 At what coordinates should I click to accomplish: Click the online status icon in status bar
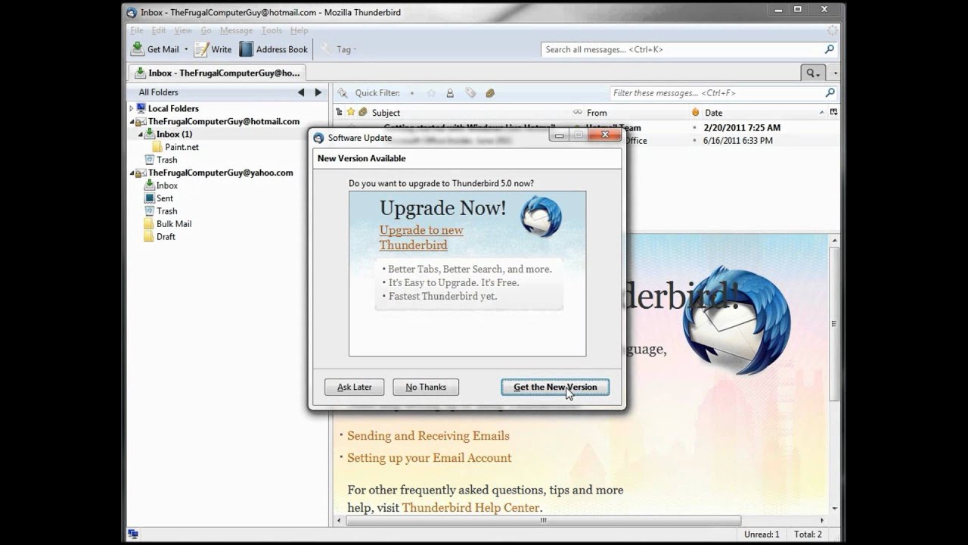click(133, 534)
